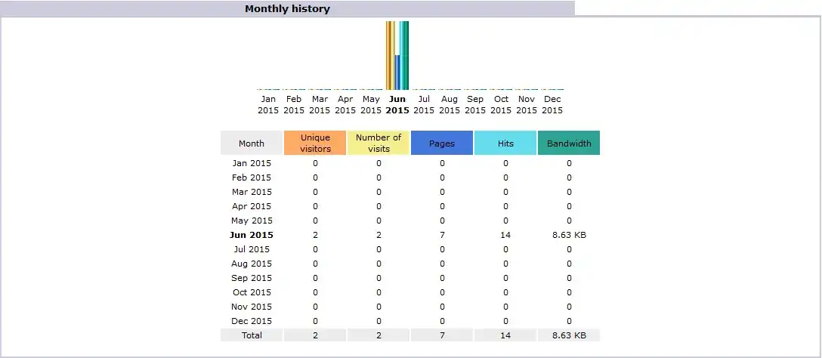The height and width of the screenshot is (358, 822).
Task: Click the Jan 2015 unique visitors zero value
Action: [x=315, y=163]
